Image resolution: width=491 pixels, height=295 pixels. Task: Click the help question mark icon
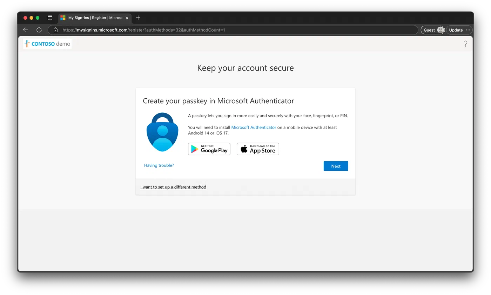click(x=465, y=44)
